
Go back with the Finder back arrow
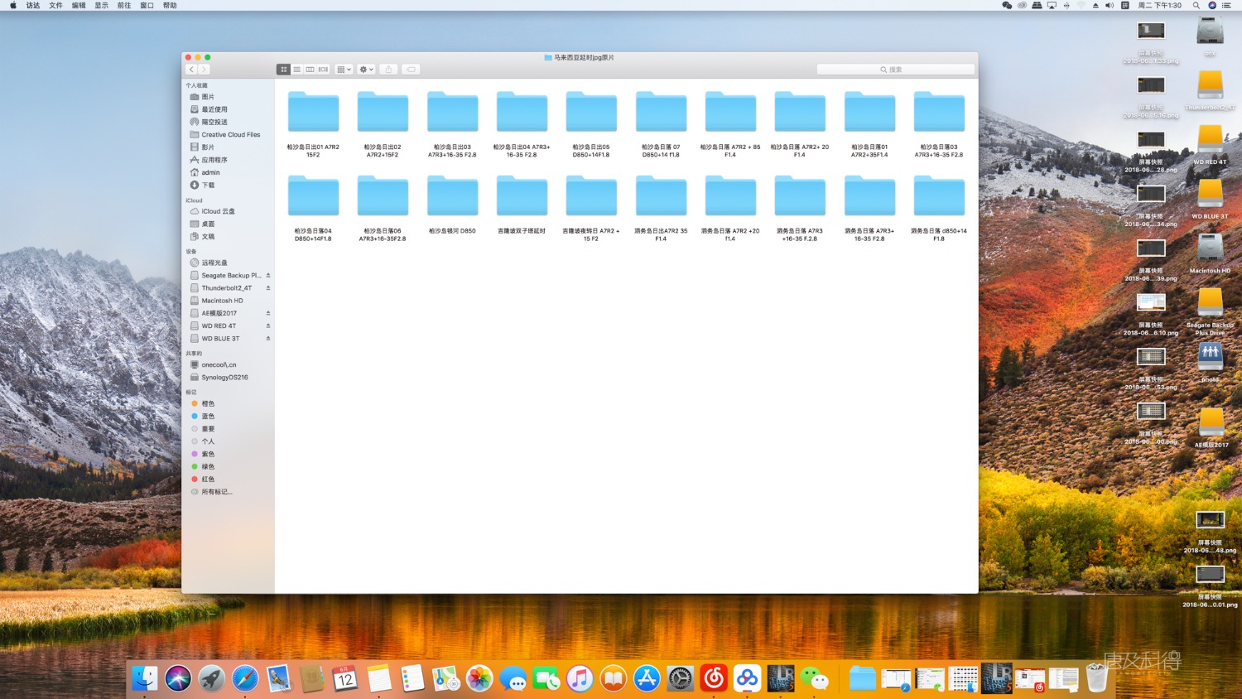191,70
